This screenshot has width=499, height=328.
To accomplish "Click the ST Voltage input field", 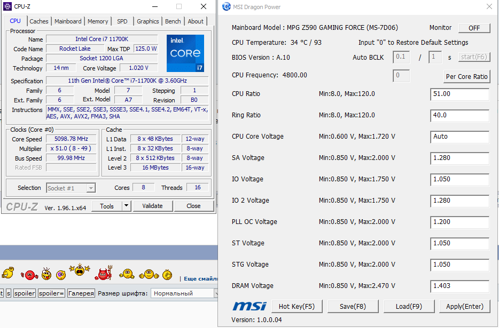I will (459, 243).
